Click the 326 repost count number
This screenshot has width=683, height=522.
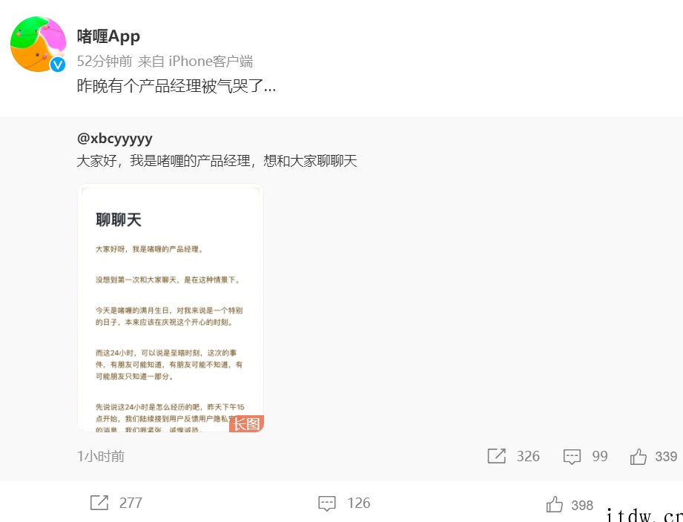(528, 456)
